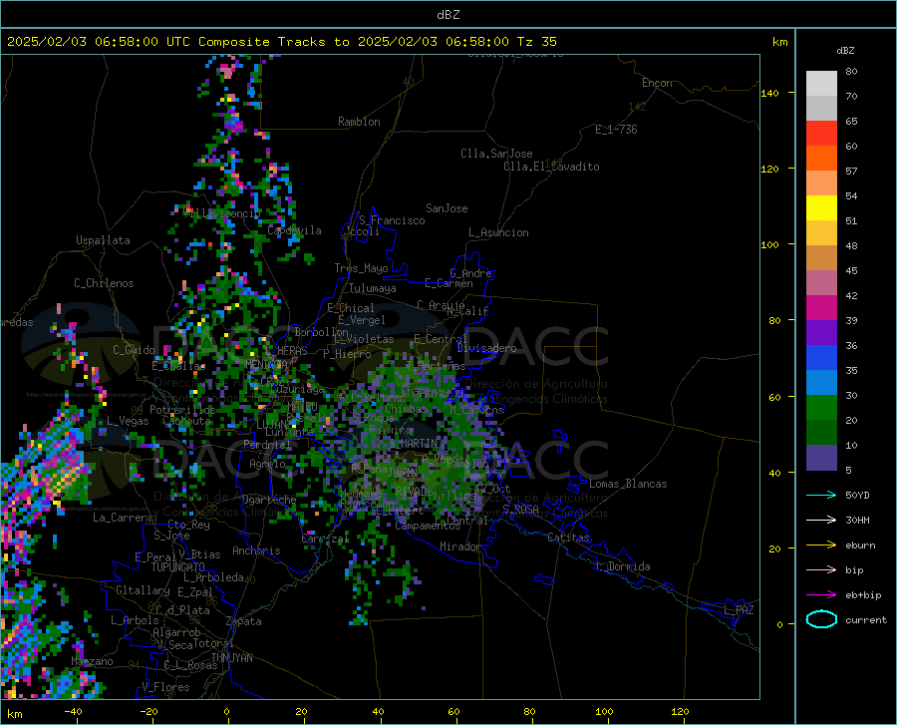897x725 pixels.
Task: Click the 5 dBZ purple-gray color swatch
Action: [x=821, y=457]
